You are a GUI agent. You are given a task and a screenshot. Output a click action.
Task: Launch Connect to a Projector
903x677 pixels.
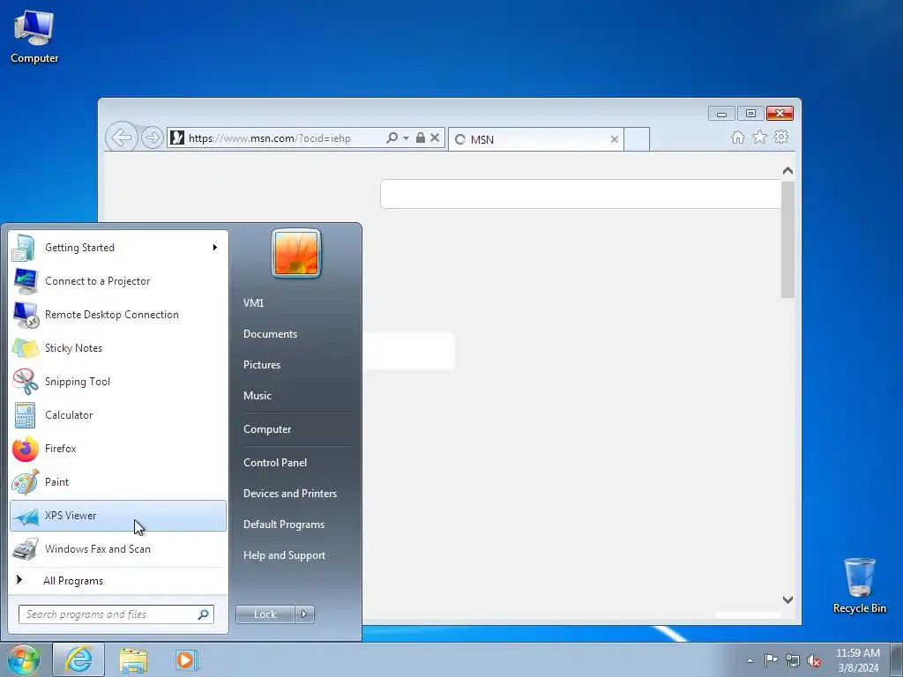118,281
